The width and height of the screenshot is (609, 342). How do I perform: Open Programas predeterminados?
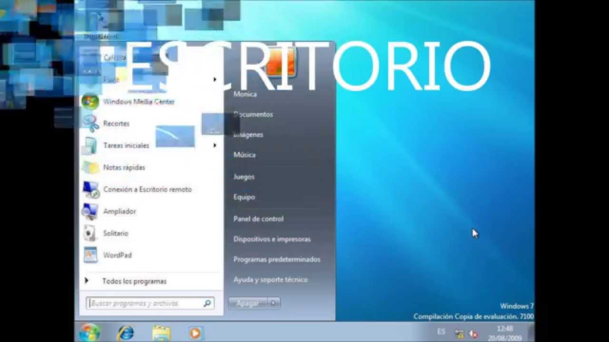pyautogui.click(x=277, y=259)
